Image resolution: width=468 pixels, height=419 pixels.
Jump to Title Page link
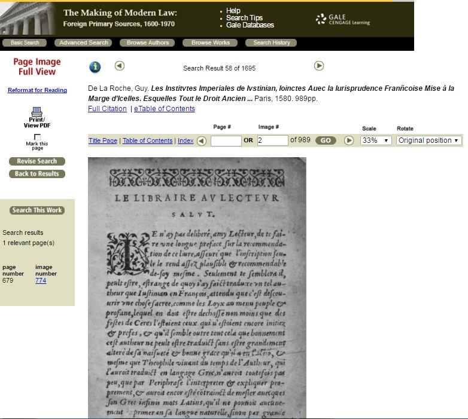coord(103,140)
